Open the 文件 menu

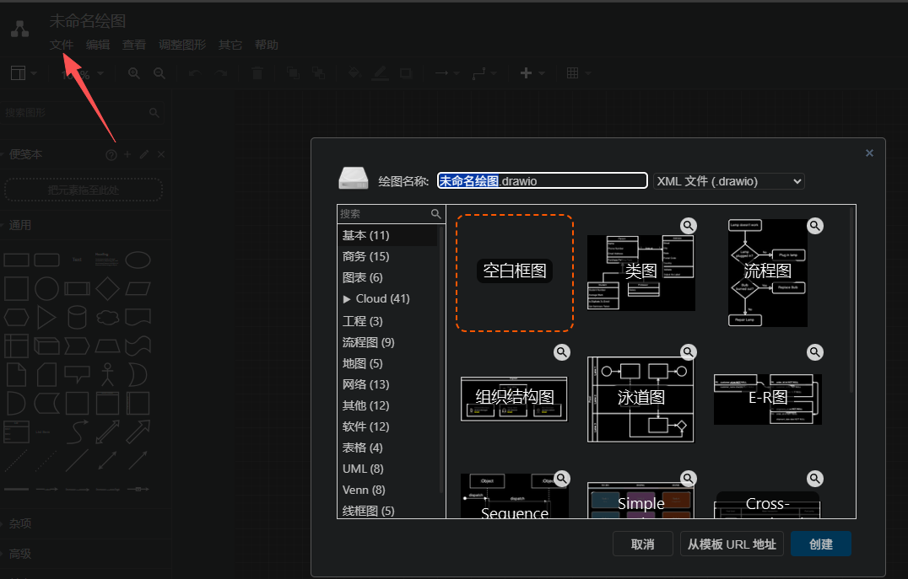[x=62, y=46]
